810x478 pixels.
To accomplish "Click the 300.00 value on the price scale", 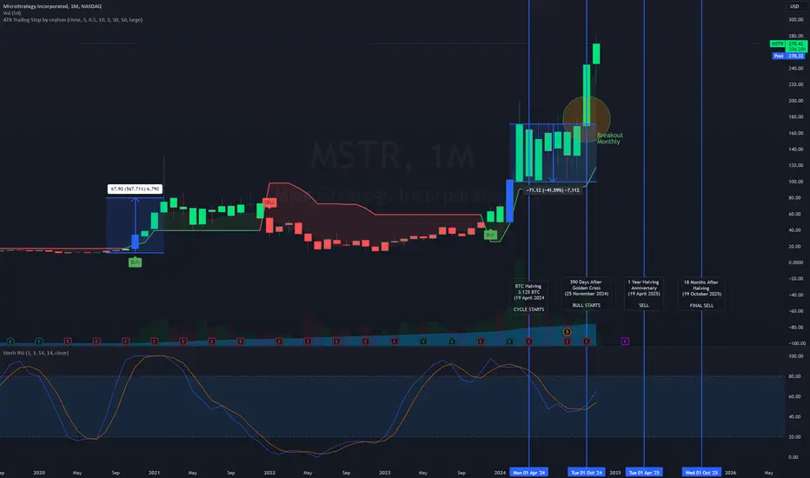I will tap(795, 20).
